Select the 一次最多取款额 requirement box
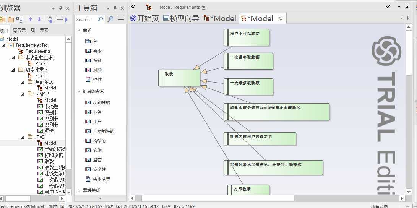This screenshot has width=417, height=208. [248, 61]
